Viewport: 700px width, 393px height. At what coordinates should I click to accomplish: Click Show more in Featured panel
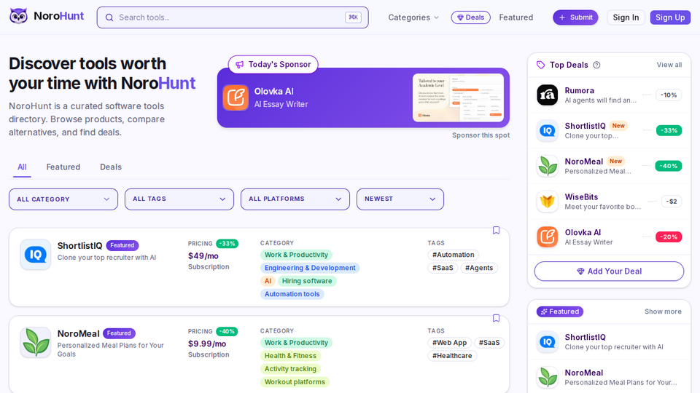(x=663, y=311)
